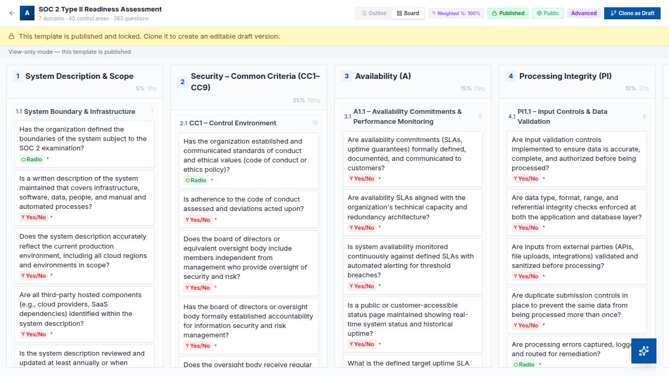Open the written description of the system question
This screenshot has width=669, height=376.
(x=85, y=198)
